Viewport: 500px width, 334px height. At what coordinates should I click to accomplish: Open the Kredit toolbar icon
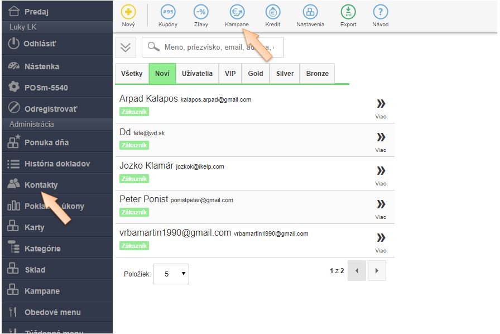click(x=273, y=12)
